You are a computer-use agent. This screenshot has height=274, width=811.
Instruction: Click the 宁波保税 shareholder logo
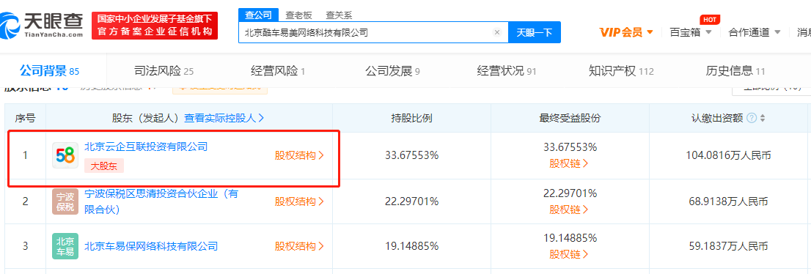65,201
